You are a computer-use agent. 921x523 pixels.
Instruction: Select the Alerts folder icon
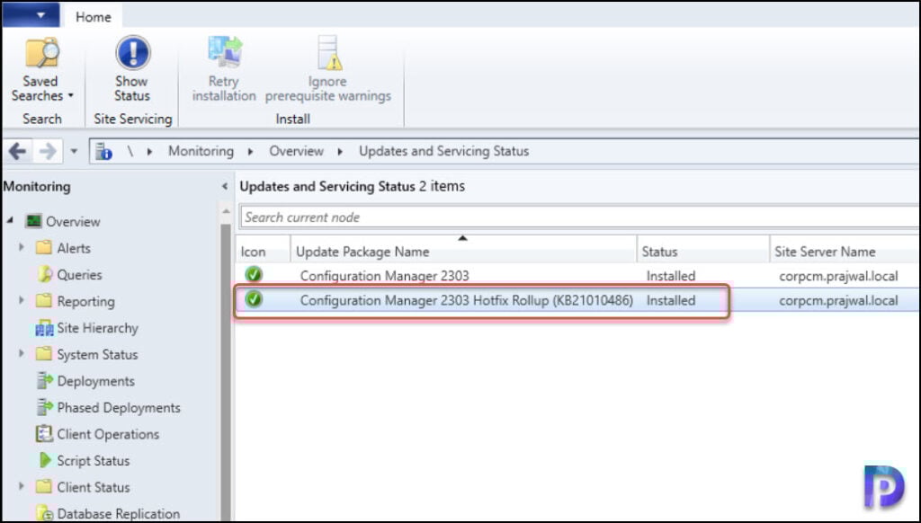coord(43,248)
